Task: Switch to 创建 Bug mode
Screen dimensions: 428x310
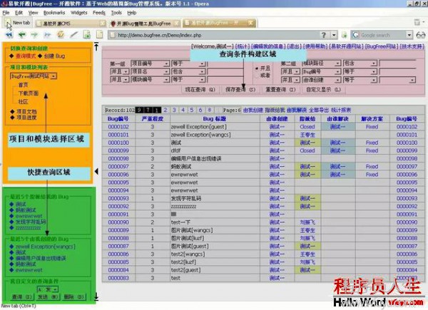Action: (x=55, y=56)
